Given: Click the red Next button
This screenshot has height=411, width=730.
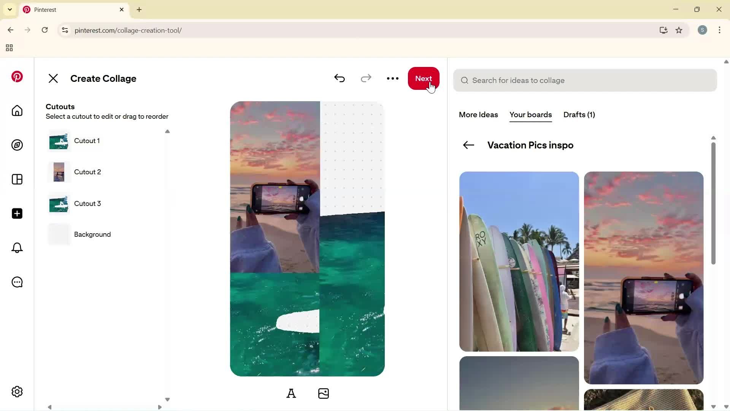Looking at the screenshot, I should click(x=424, y=78).
